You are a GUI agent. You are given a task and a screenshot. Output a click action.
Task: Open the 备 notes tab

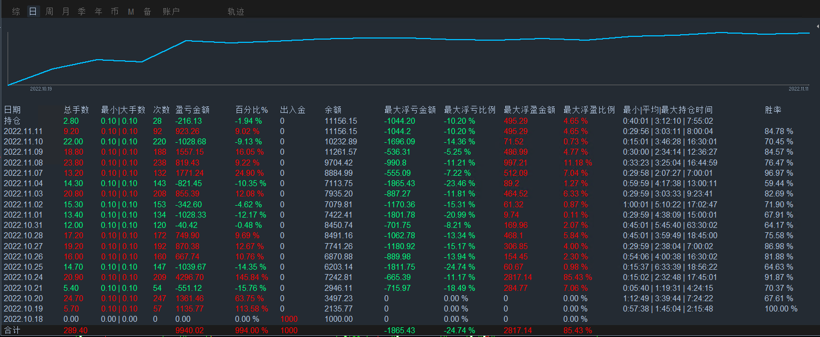tap(147, 11)
